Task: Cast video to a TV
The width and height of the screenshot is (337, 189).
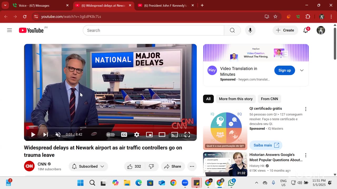Action: (x=175, y=135)
